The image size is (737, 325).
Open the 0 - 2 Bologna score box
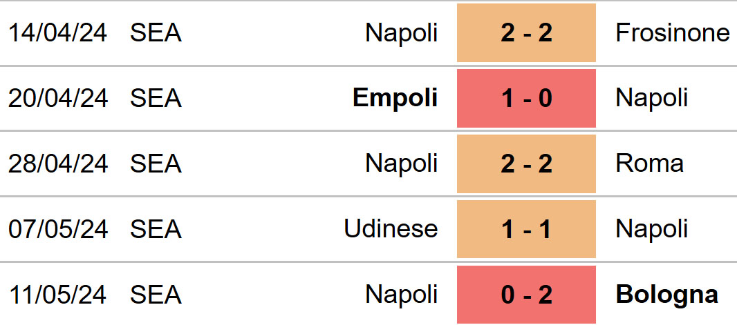click(526, 295)
